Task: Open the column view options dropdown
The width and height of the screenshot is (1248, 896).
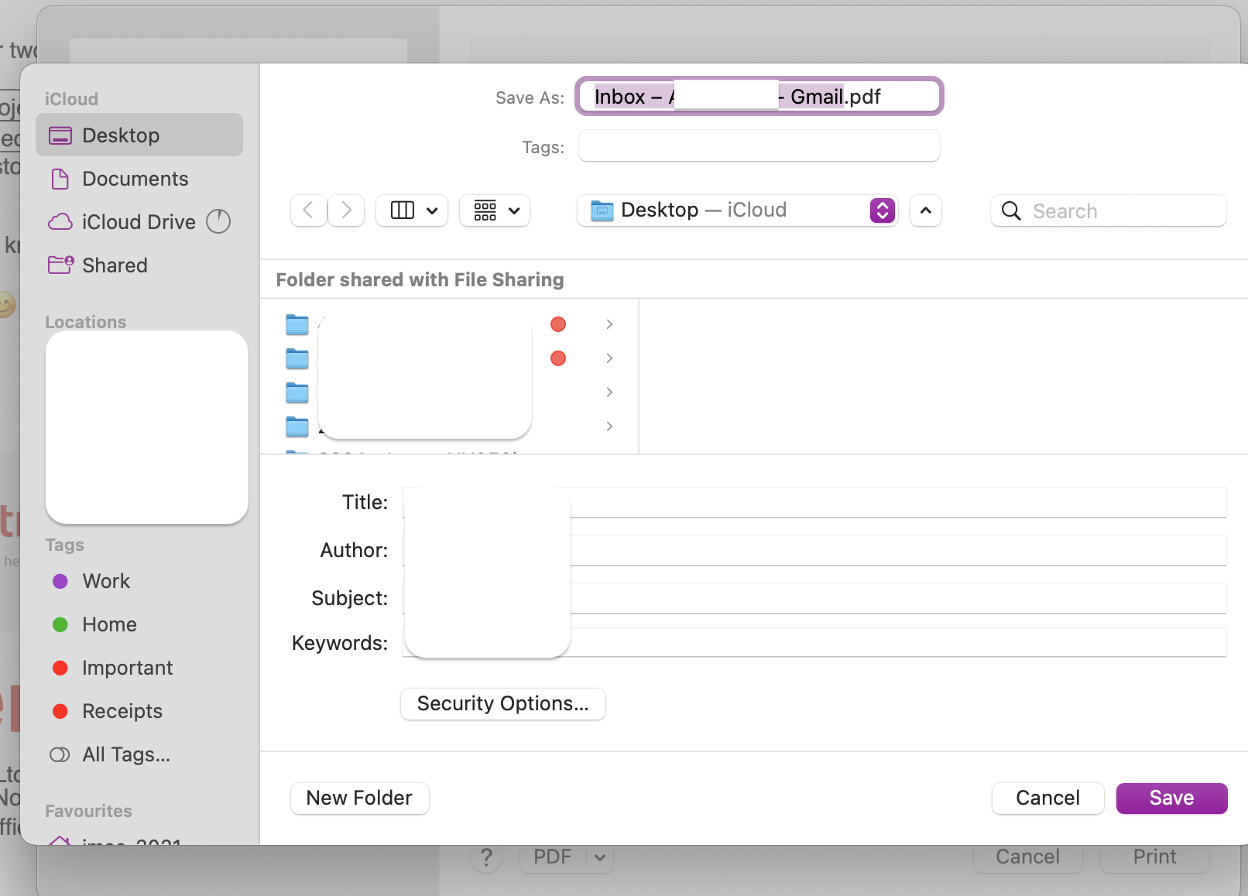Action: [412, 210]
